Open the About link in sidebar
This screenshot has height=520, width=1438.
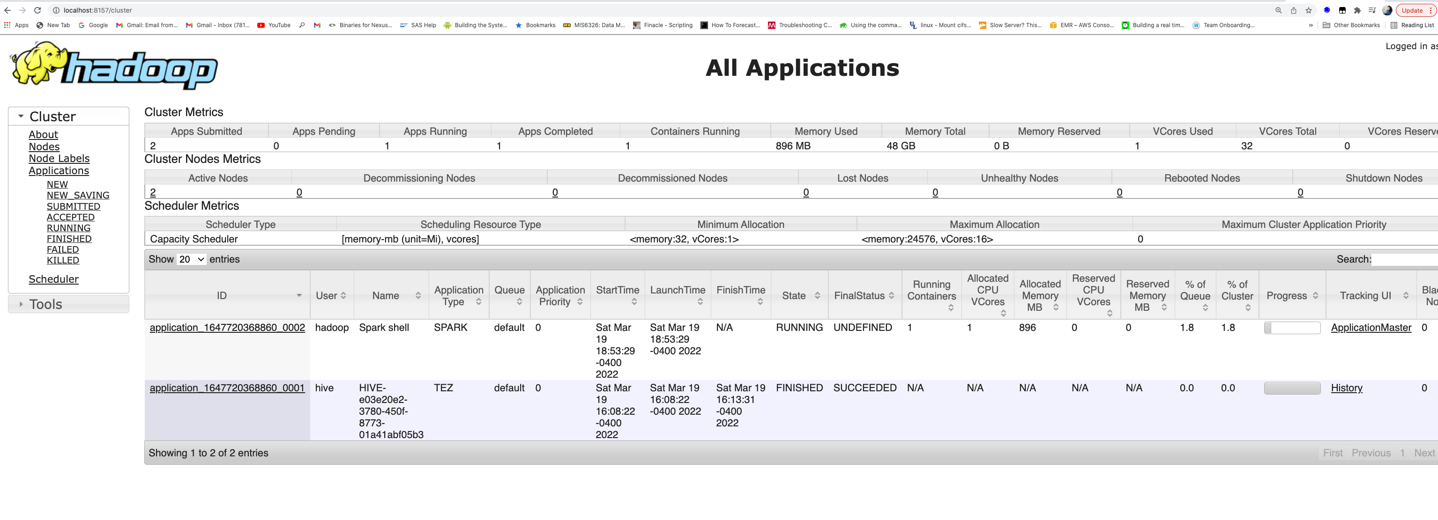(44, 134)
